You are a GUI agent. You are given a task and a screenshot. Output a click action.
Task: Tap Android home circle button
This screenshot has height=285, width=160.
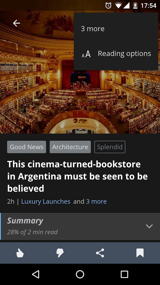tap(80, 274)
